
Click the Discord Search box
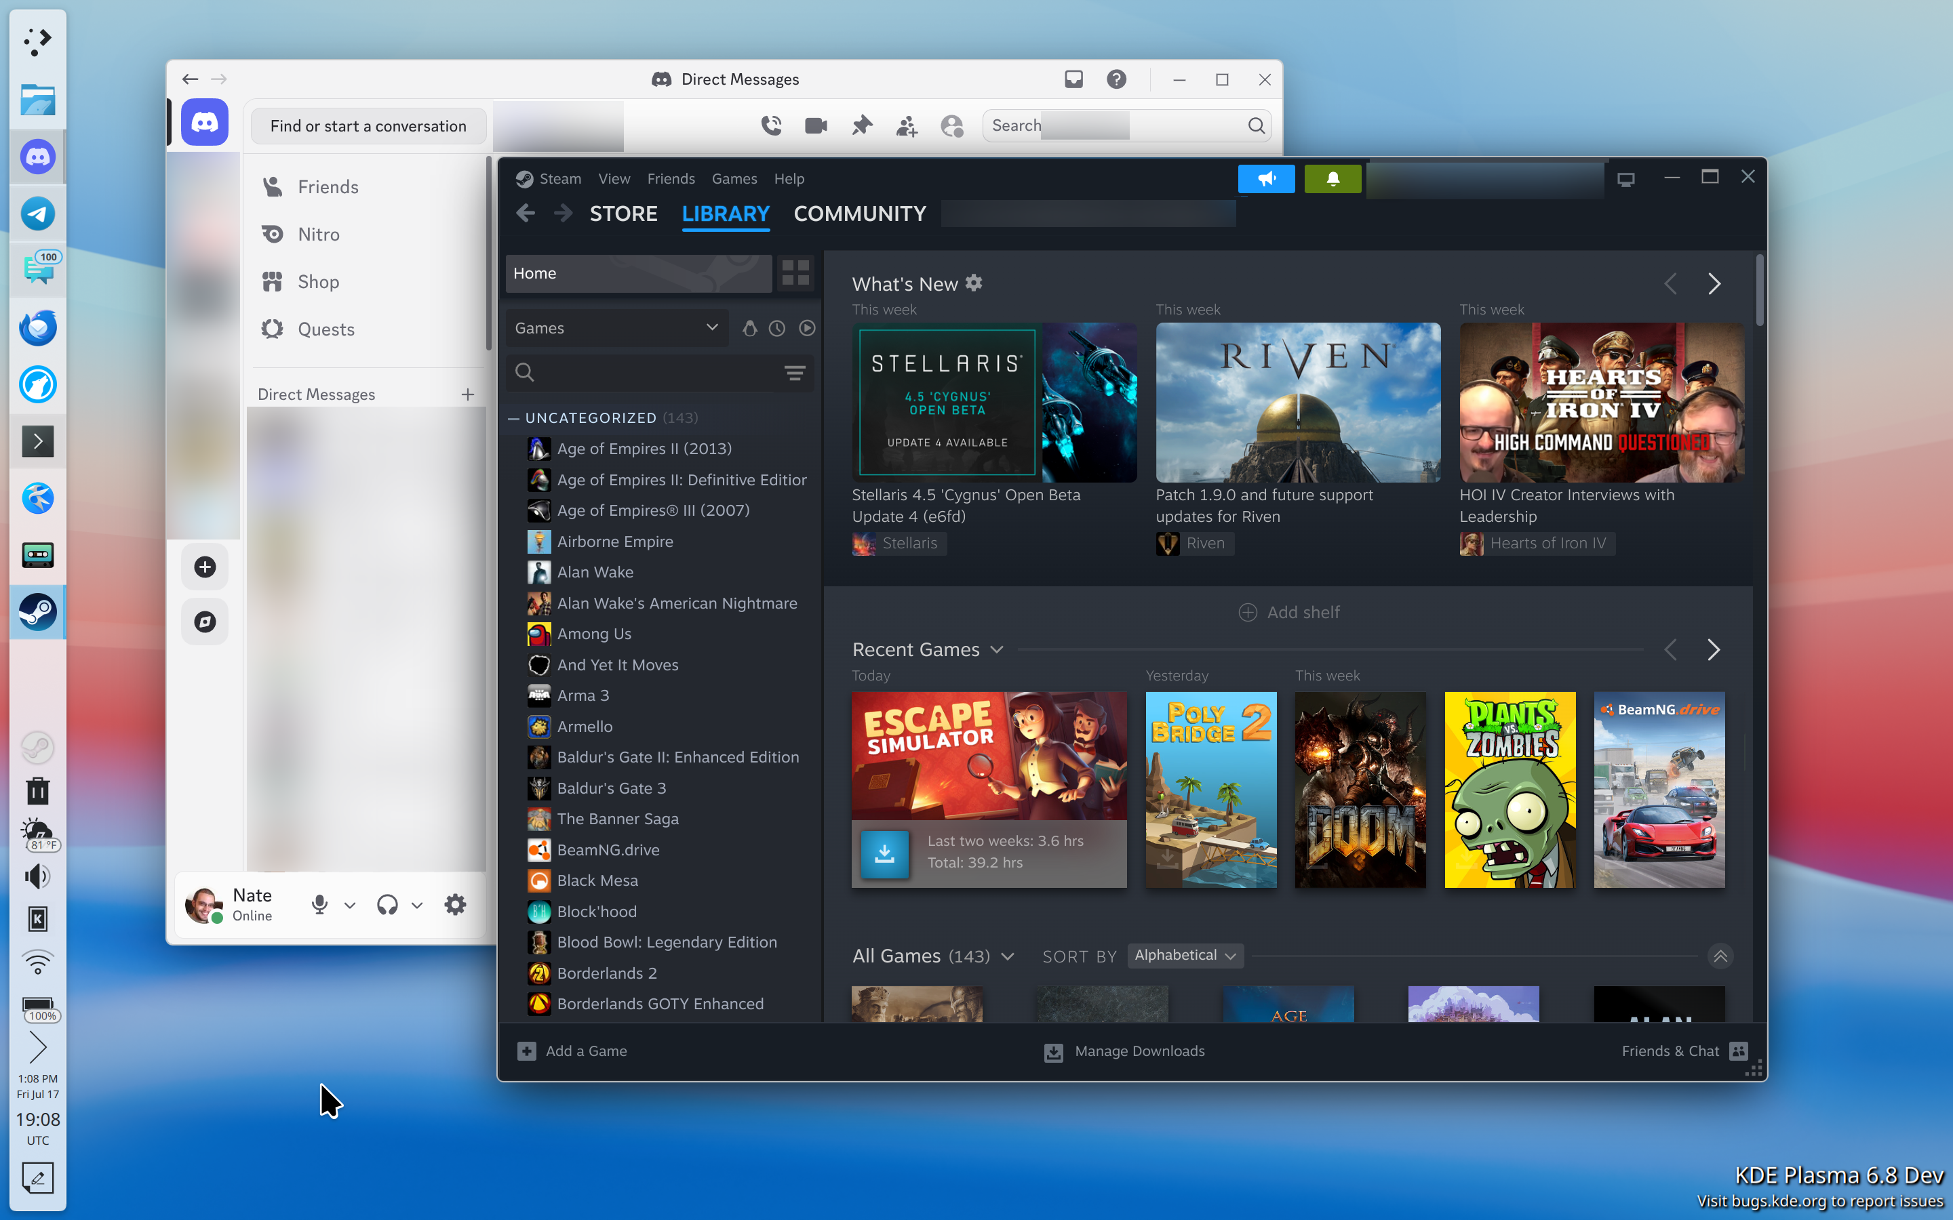coord(1126,126)
